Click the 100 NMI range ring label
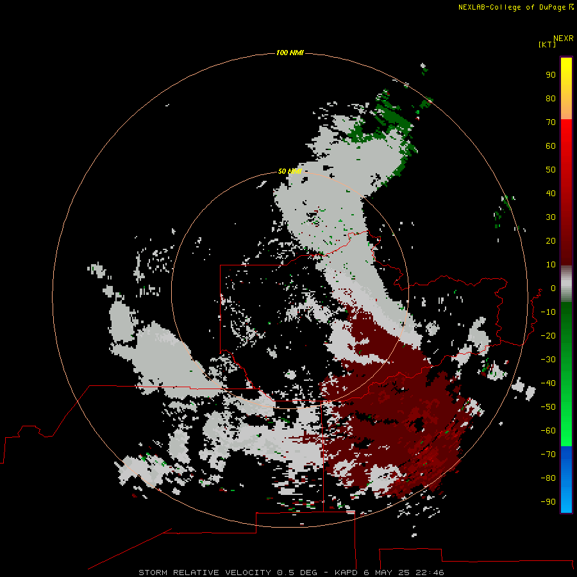577x577 pixels. (290, 53)
